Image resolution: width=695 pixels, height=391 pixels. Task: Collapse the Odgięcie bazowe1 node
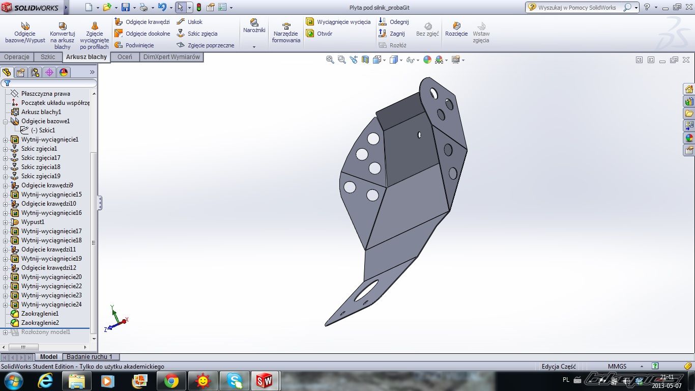click(x=6, y=121)
